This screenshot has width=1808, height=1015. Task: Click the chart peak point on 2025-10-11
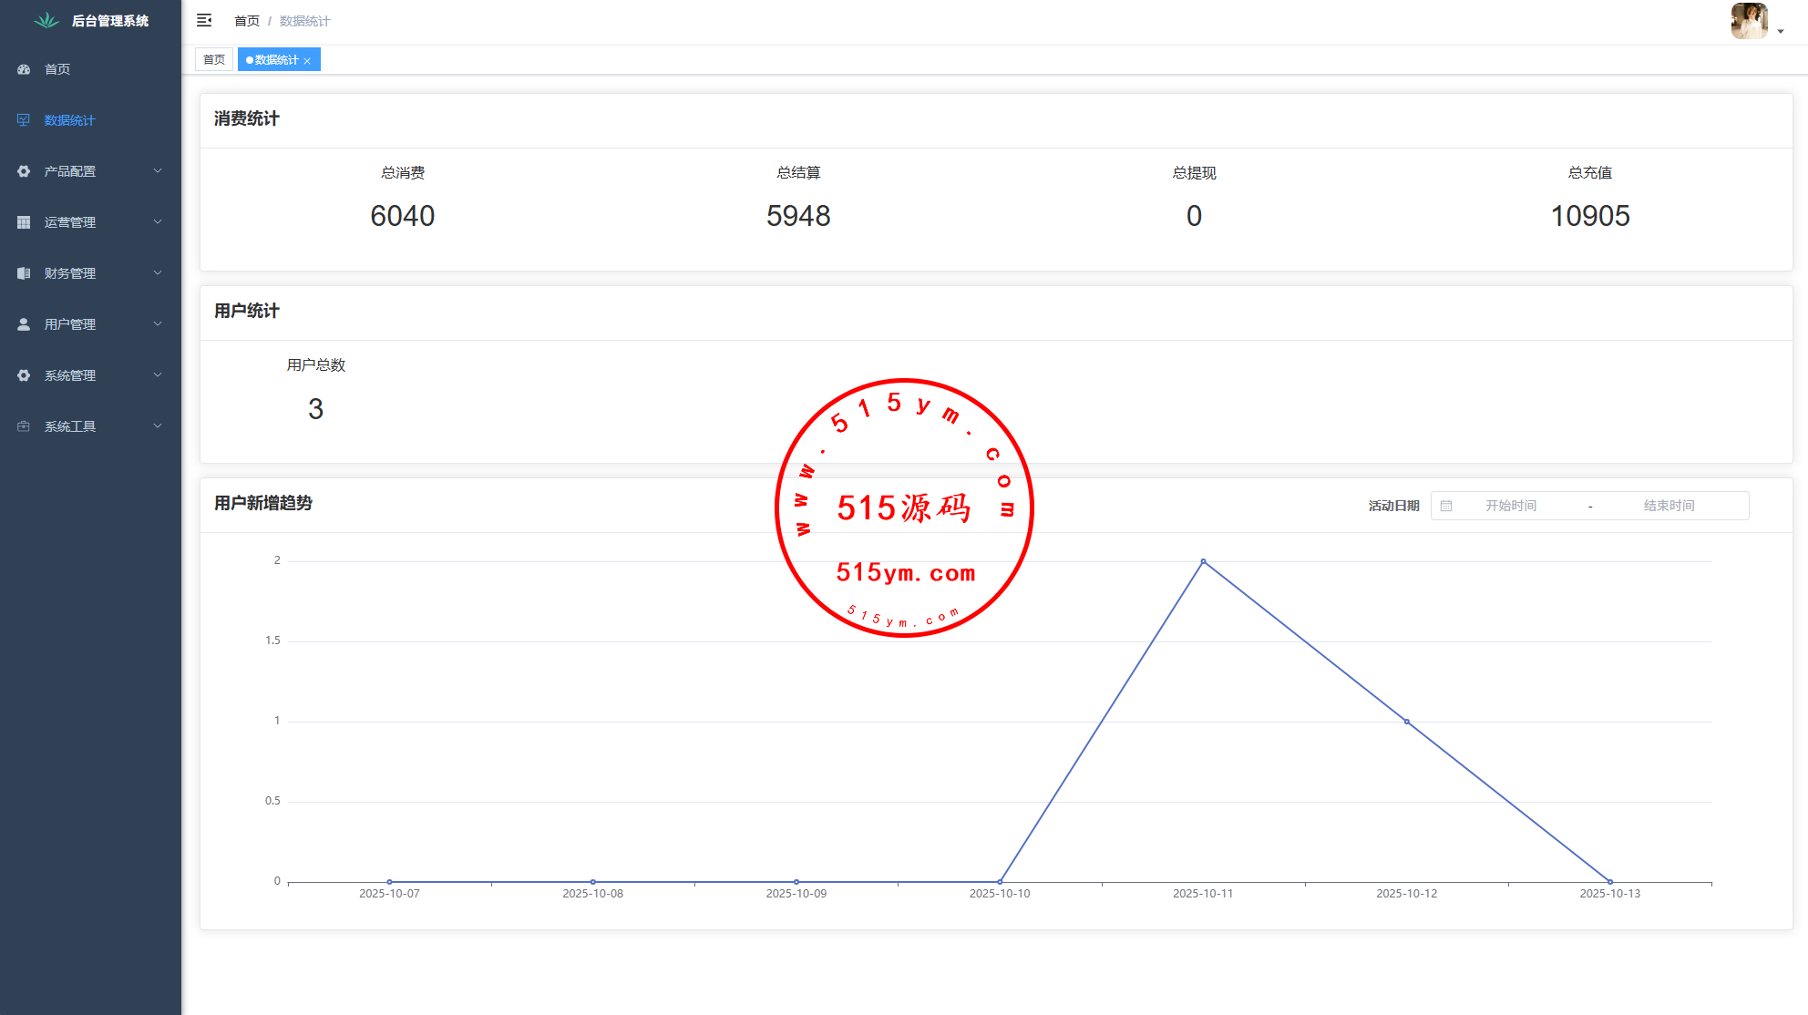(1203, 561)
